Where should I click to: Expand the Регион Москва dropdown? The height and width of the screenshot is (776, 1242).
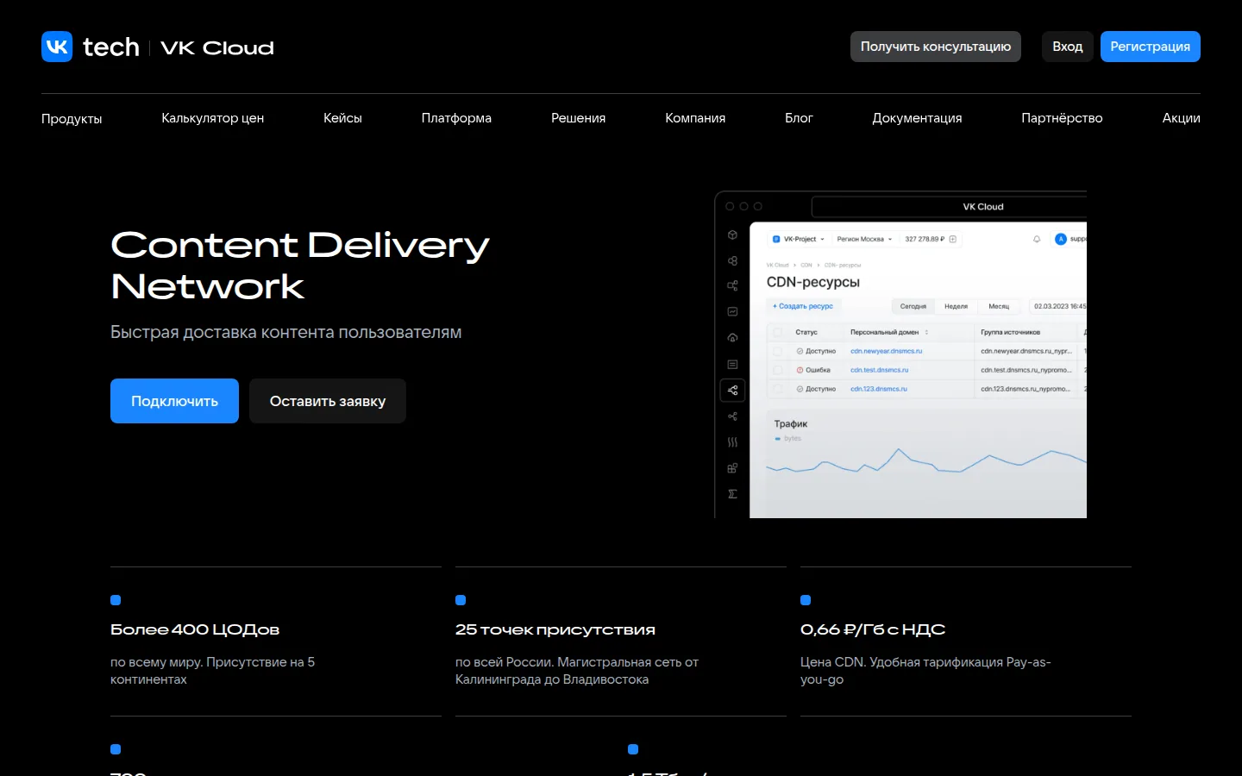point(864,239)
